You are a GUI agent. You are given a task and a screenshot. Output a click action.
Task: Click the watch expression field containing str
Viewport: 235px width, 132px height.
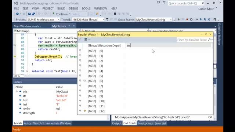point(169,45)
